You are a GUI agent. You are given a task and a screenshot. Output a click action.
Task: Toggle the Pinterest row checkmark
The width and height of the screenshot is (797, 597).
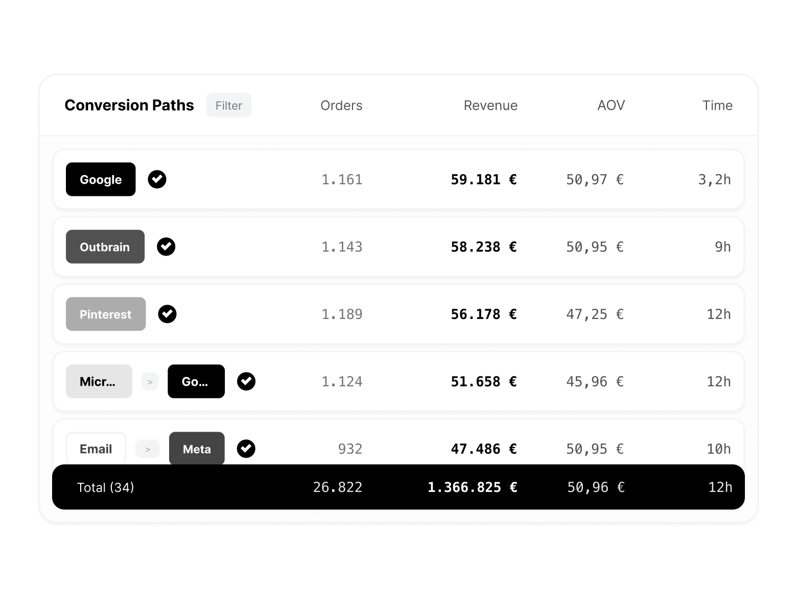tap(167, 314)
